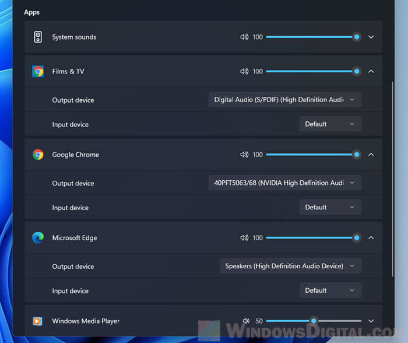Mute Google Chrome speaker icon

[x=244, y=155]
